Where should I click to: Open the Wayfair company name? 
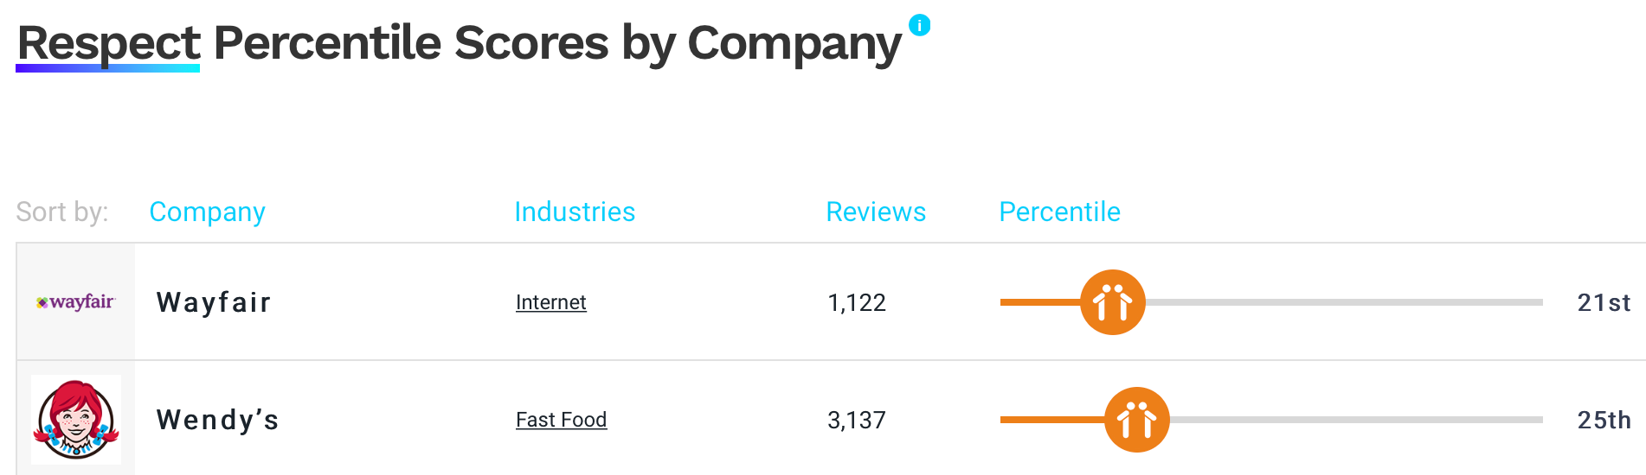click(214, 302)
